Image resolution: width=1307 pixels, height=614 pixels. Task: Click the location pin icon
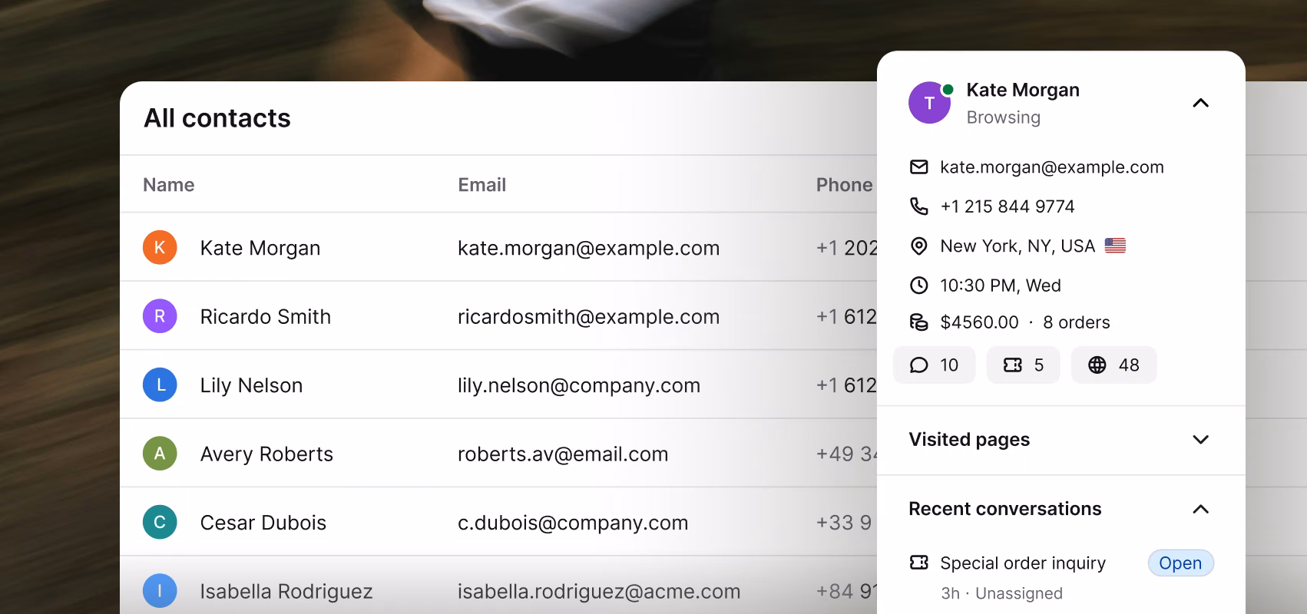pos(918,246)
